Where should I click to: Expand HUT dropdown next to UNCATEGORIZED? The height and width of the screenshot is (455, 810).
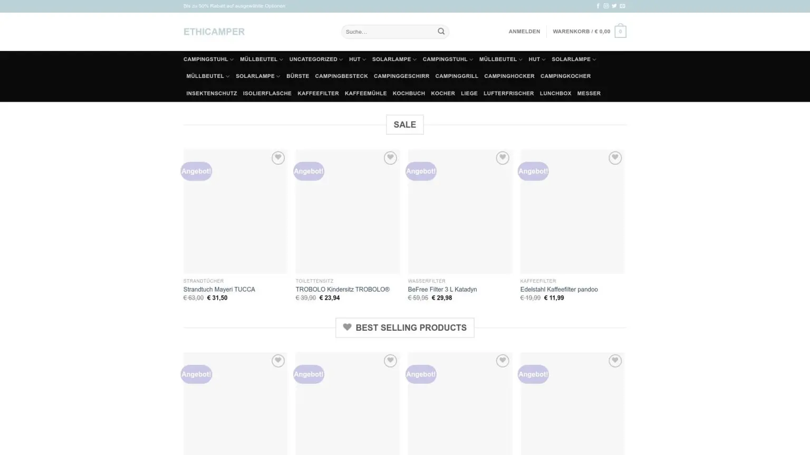click(357, 60)
